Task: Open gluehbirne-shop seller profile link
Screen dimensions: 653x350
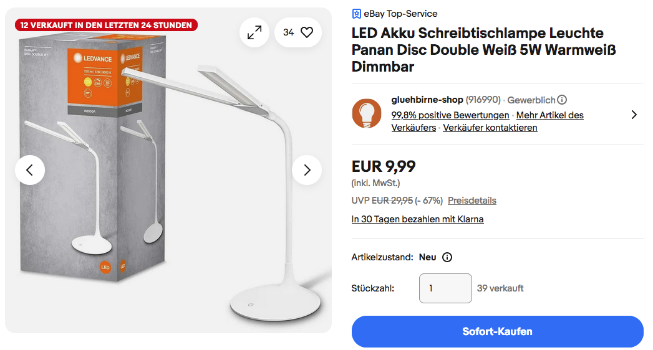Action: click(427, 100)
